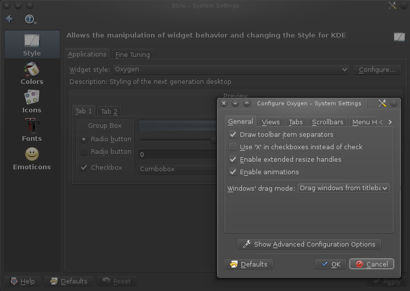This screenshot has height=291, width=410.
Task: Toggle Enable animations checkbox
Action: tap(233, 172)
